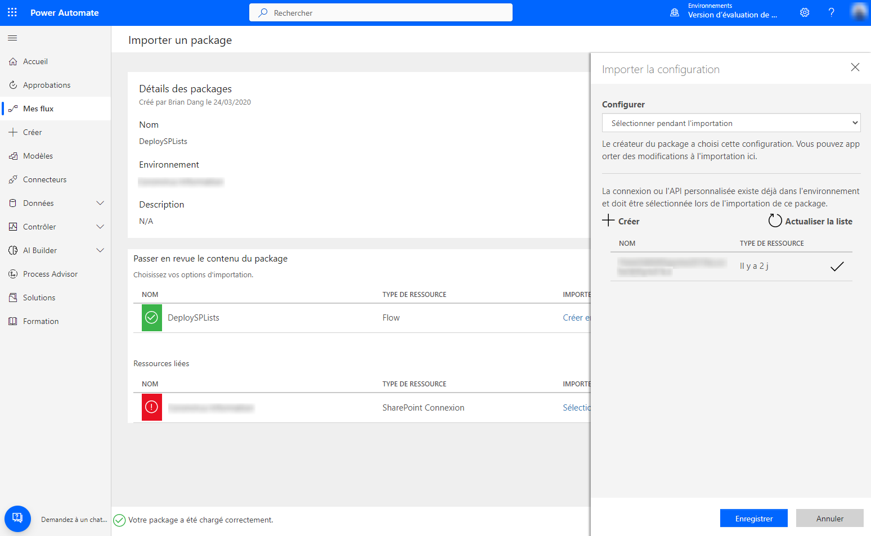The image size is (871, 536).
Task: Expand the AI Builder section chevron
Action: point(100,250)
